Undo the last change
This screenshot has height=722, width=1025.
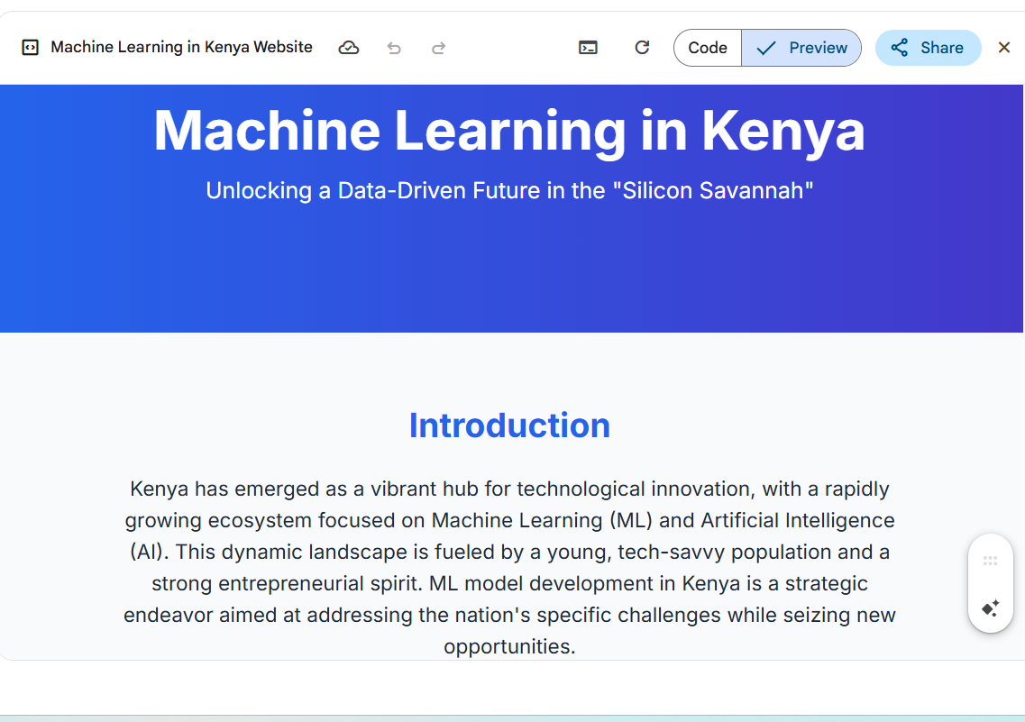click(x=394, y=48)
